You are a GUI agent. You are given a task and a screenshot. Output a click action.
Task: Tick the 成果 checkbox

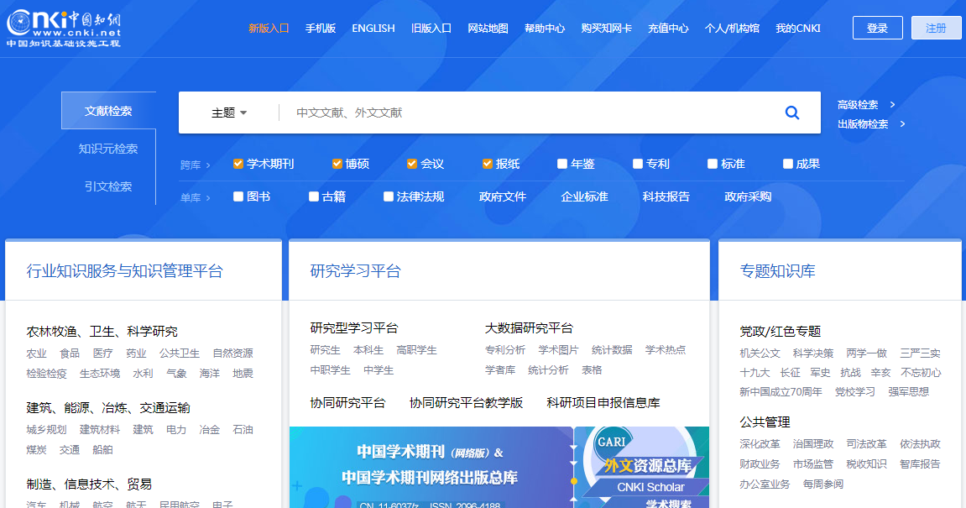coord(787,164)
